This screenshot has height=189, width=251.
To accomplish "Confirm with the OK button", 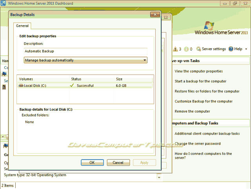I will click(92, 163).
